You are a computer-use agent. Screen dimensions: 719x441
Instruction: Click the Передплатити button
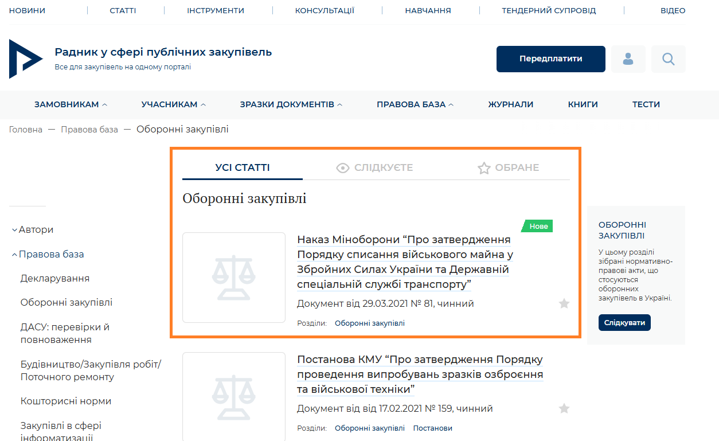coord(551,59)
